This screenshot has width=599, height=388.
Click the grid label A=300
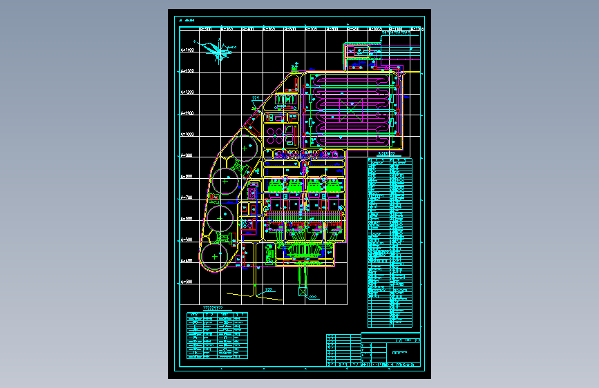187,282
